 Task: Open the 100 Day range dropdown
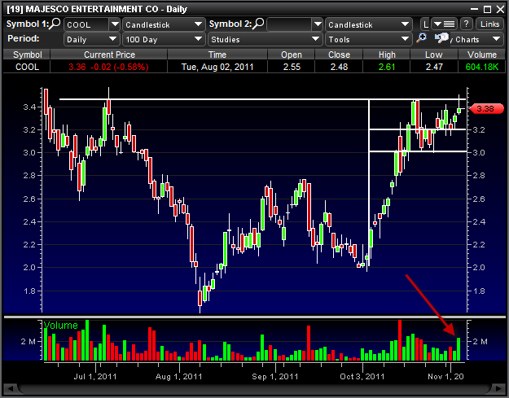163,38
